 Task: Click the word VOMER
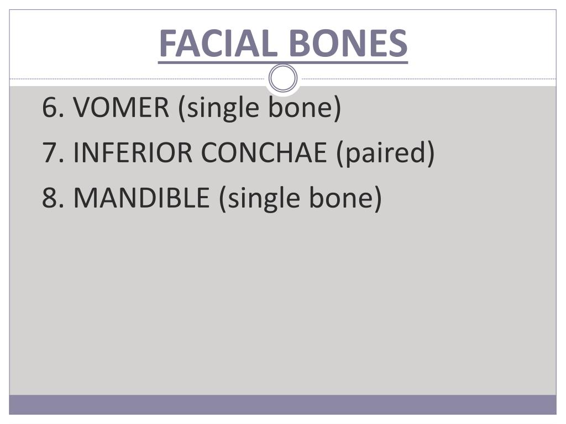coord(121,108)
